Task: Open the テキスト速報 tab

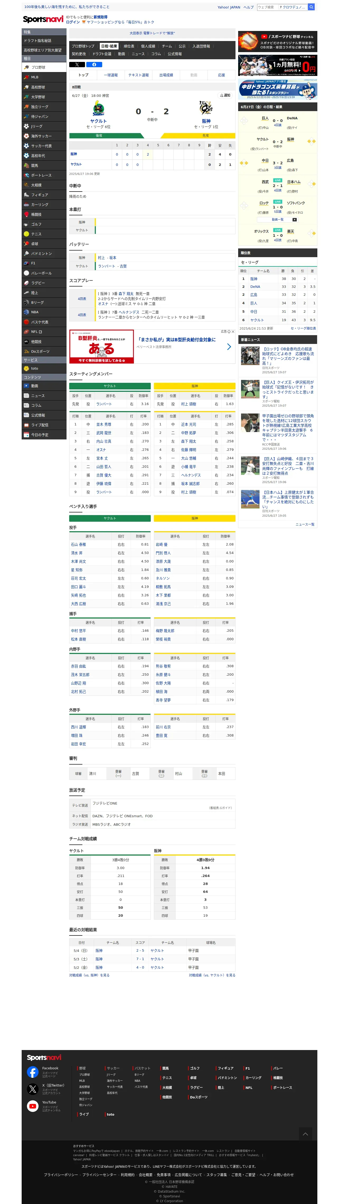Action: 139,75
